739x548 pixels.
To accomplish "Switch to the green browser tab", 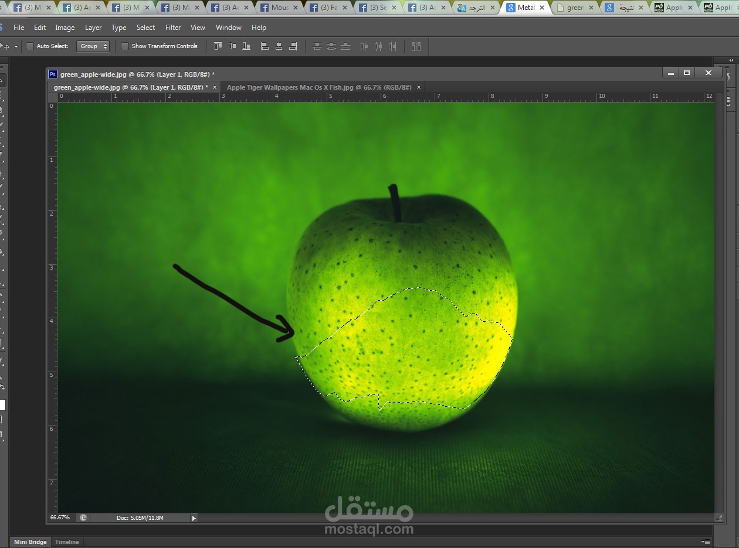I will coord(575,8).
